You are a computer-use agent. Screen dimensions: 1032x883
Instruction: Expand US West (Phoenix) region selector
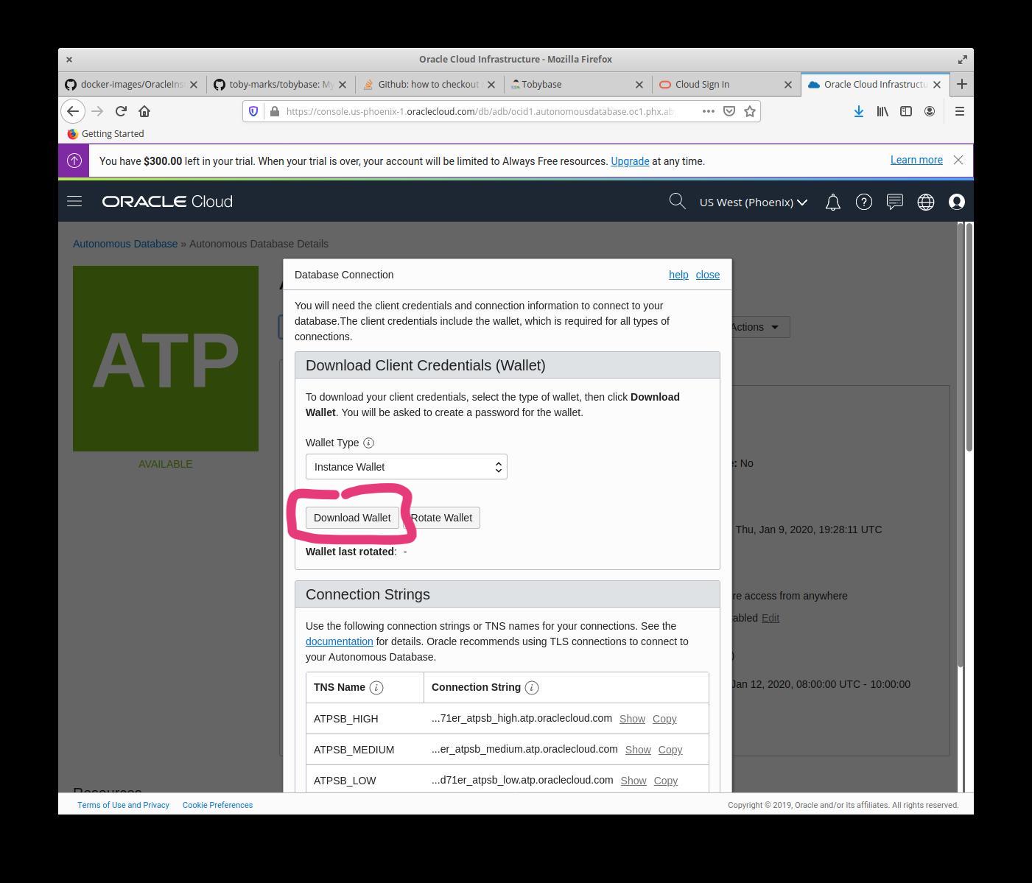(x=753, y=202)
